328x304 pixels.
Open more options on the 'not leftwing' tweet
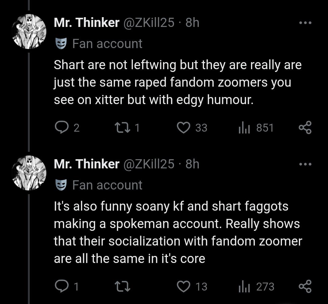pyautogui.click(x=305, y=23)
